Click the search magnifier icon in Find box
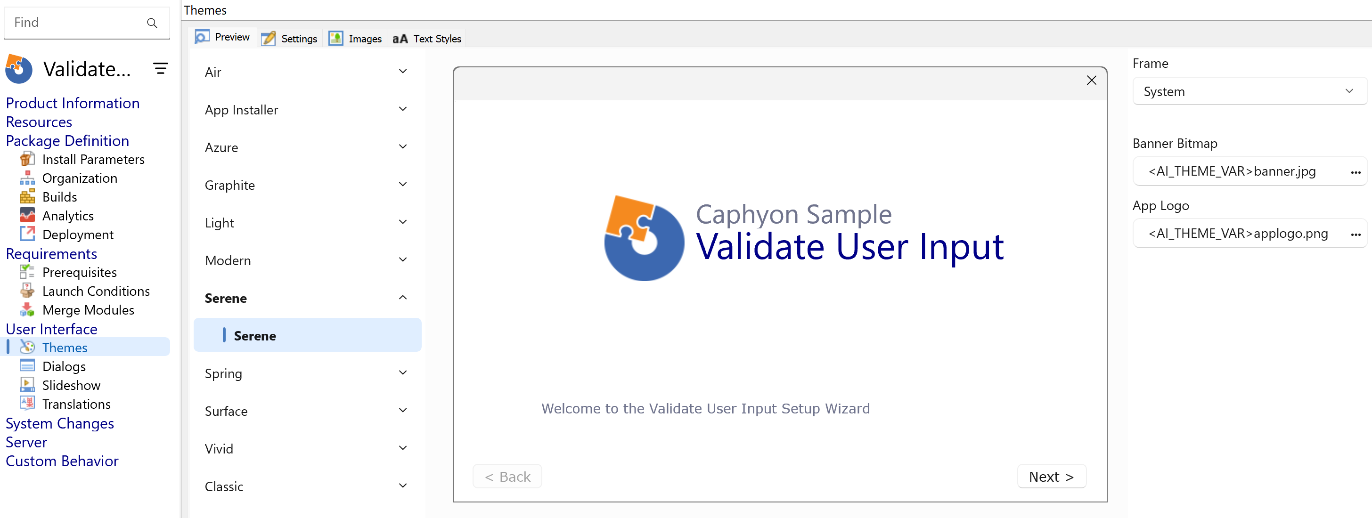This screenshot has width=1372, height=518. (152, 23)
